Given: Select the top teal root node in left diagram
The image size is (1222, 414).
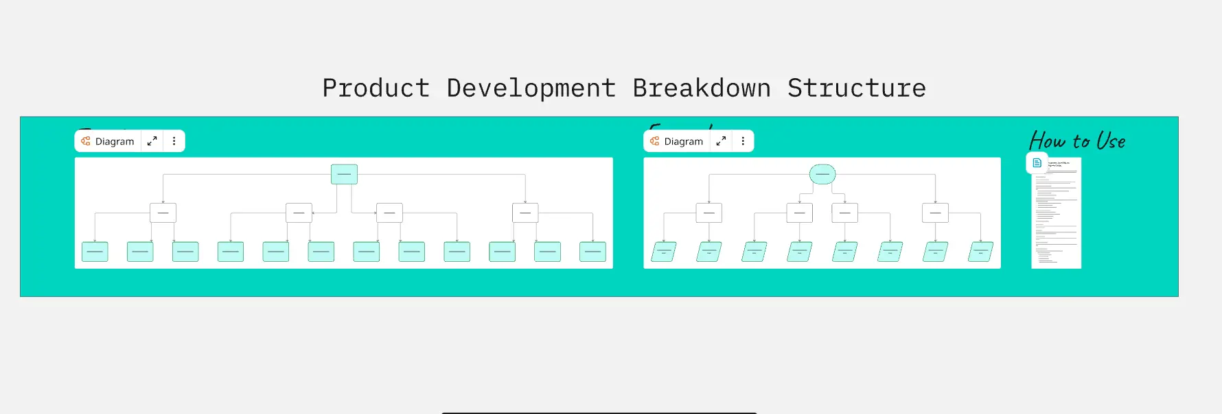Looking at the screenshot, I should [x=344, y=174].
